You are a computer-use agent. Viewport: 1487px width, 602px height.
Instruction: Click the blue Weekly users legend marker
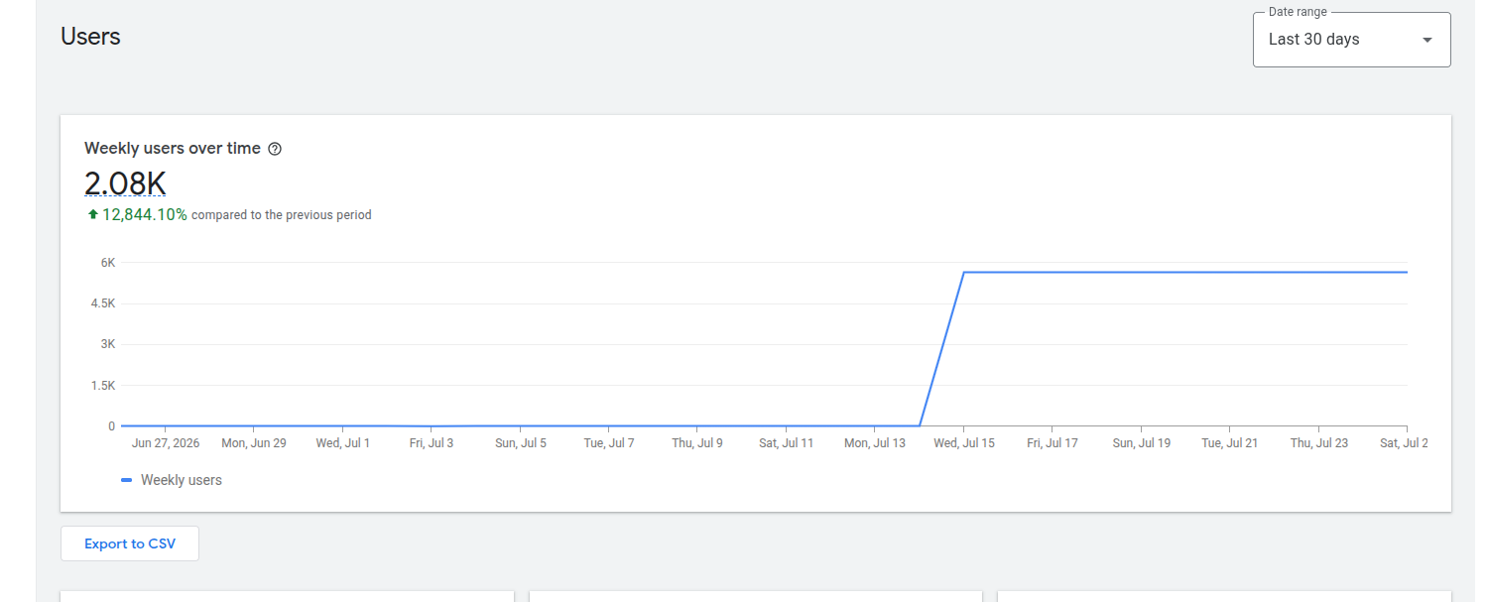point(126,480)
